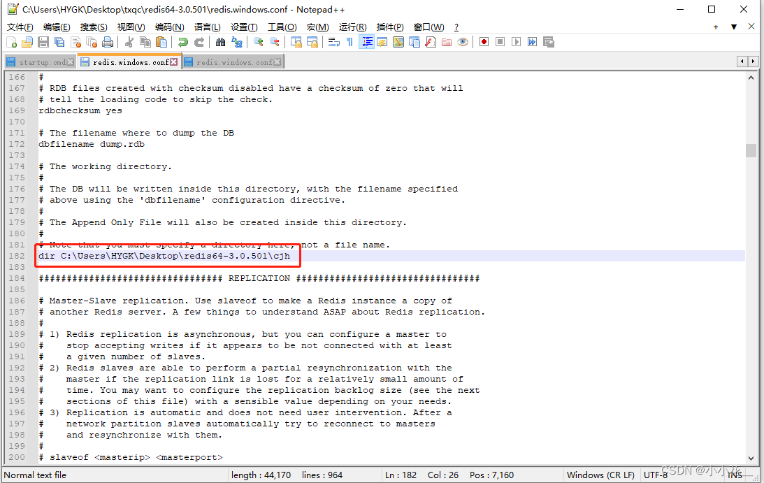This screenshot has width=764, height=483.
Task: Click vertical scrollbar up arrow
Action: [751, 78]
